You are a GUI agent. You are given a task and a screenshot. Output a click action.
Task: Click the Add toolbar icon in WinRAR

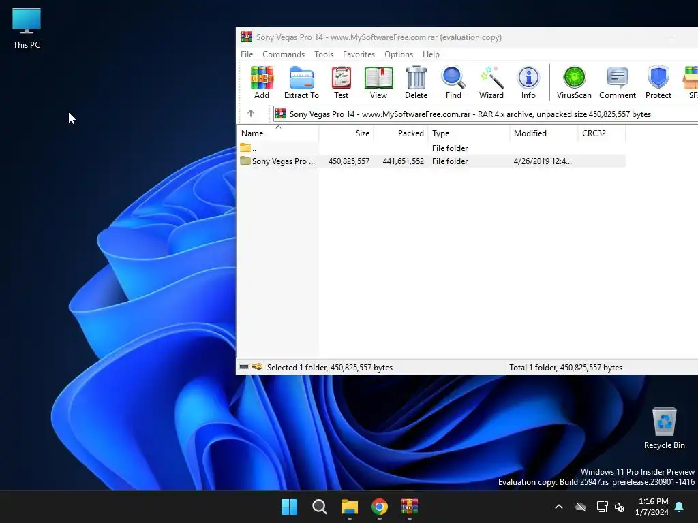(262, 82)
